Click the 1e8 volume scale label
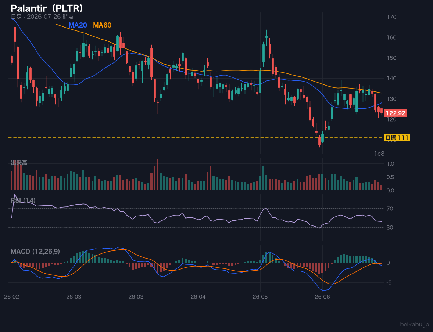This screenshot has width=433, height=332. pyautogui.click(x=379, y=154)
